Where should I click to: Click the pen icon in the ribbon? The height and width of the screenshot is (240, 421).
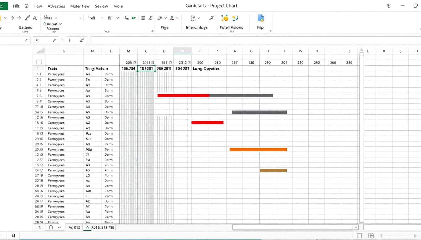click(28, 18)
